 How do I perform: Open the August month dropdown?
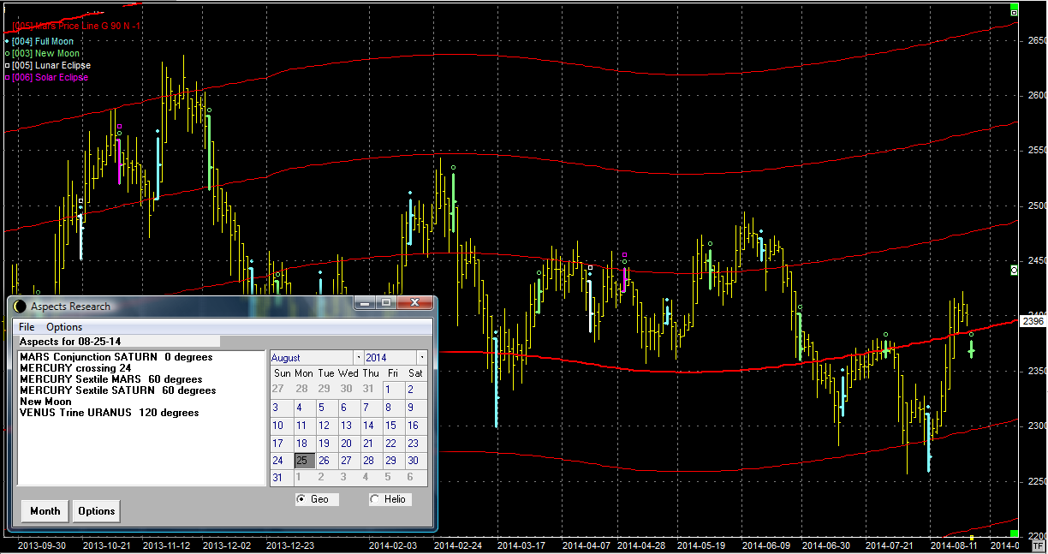pyautogui.click(x=357, y=357)
